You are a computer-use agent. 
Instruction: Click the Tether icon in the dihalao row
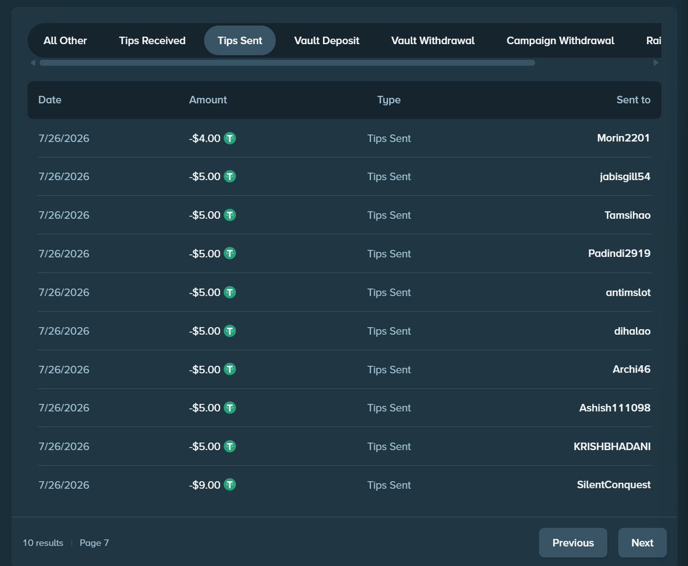(x=230, y=331)
